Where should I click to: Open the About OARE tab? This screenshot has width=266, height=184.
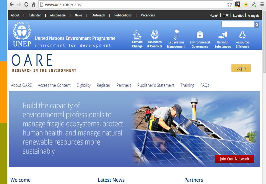tap(21, 85)
